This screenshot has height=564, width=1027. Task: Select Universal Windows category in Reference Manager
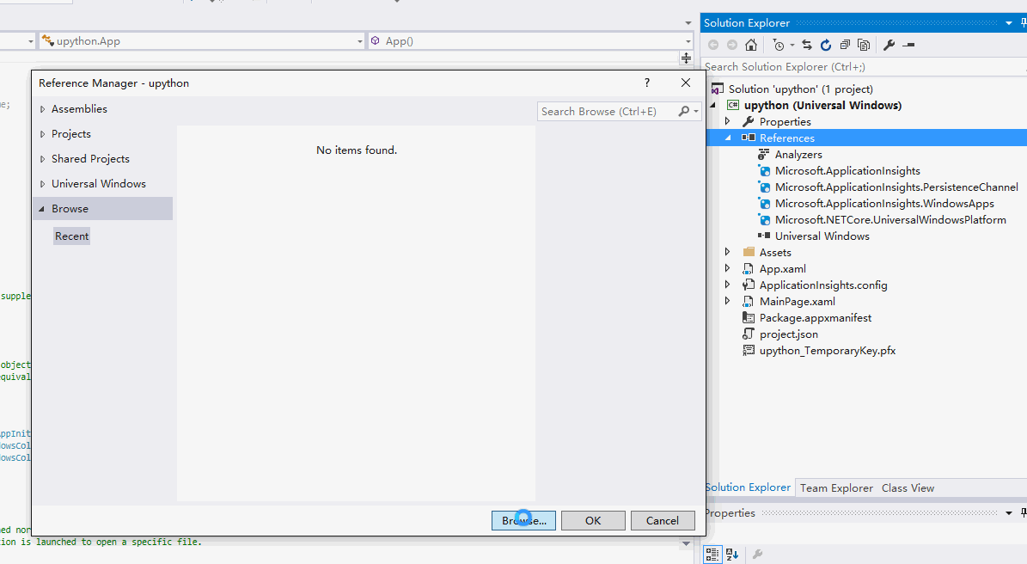click(98, 183)
